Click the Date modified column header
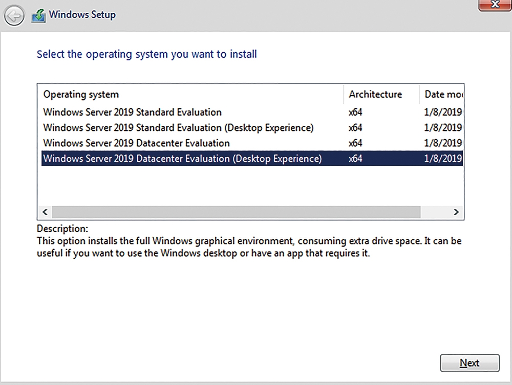Viewport: 512px width, 385px height. click(x=441, y=95)
